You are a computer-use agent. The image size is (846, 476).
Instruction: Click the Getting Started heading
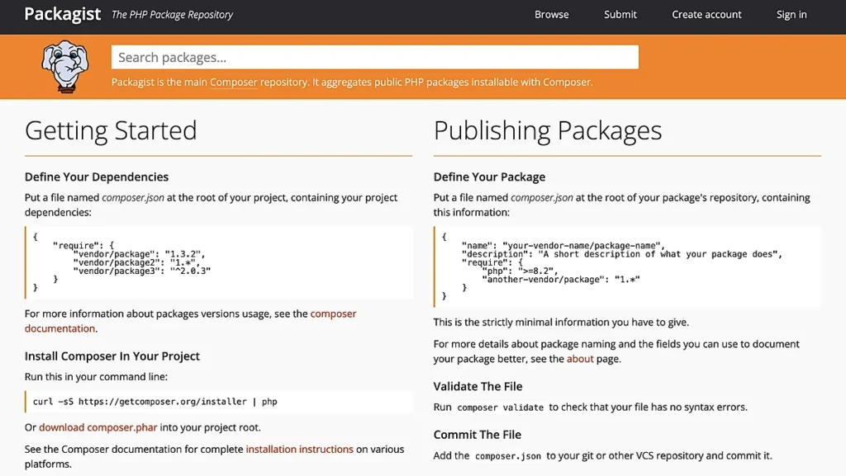tap(111, 130)
